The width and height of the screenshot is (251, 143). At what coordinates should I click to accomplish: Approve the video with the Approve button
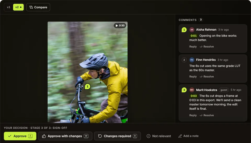[20, 136]
